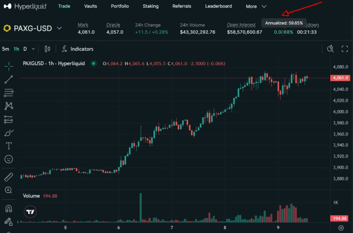The width and height of the screenshot is (353, 233).
Task: Go to the Vaults tab
Action: 90,6
